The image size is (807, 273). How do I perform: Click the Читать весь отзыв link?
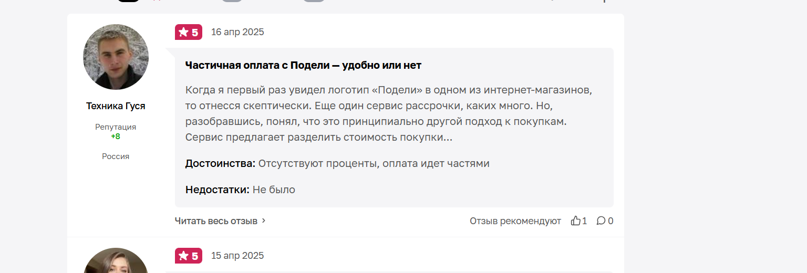tap(216, 221)
